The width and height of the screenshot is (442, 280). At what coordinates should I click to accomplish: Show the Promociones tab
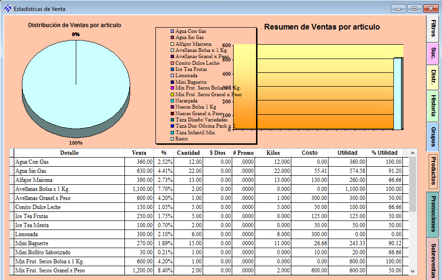(433, 214)
